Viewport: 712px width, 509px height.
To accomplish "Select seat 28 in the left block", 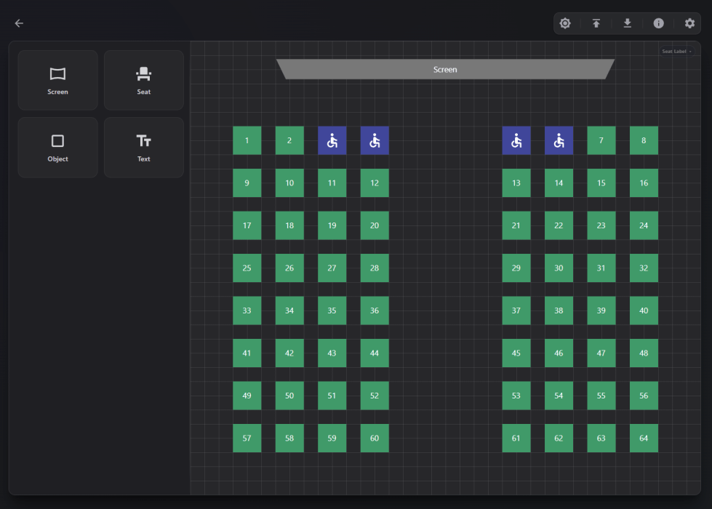I will point(375,268).
